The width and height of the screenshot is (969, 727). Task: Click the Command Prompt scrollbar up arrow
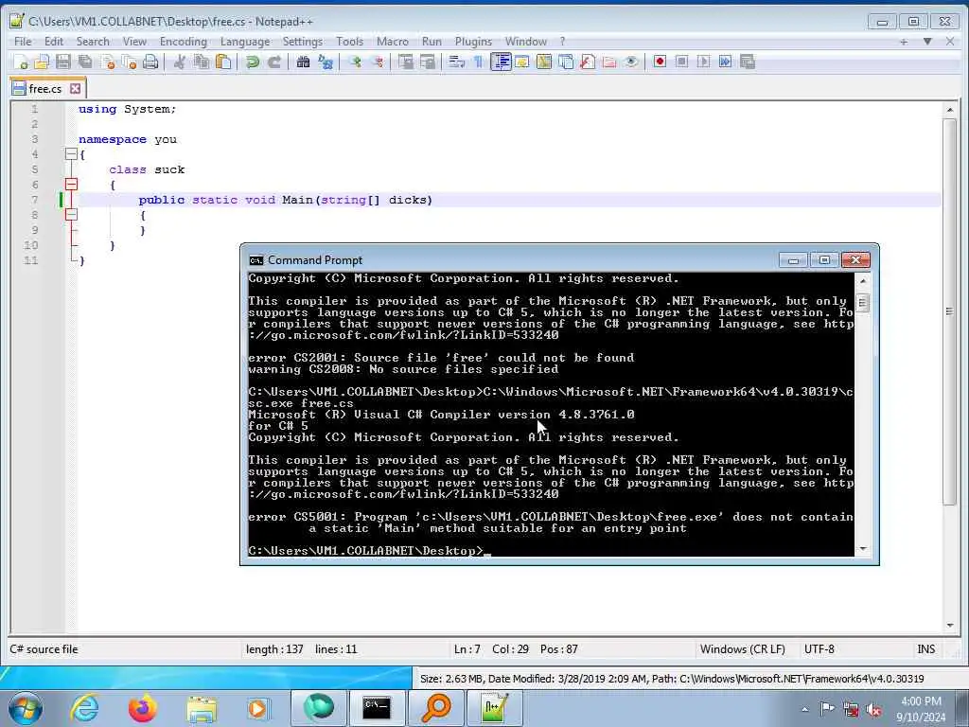pyautogui.click(x=863, y=280)
